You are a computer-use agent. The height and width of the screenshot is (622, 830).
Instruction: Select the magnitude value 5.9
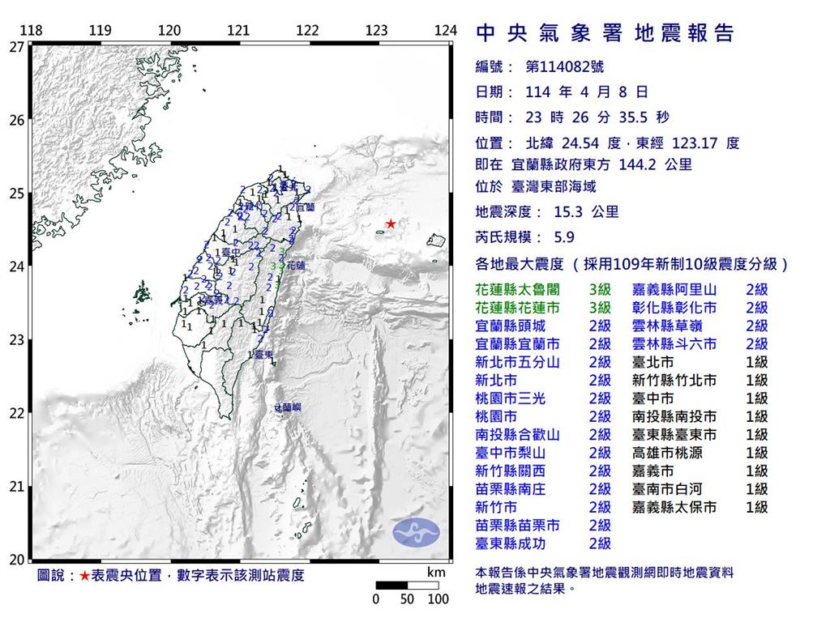(x=564, y=237)
